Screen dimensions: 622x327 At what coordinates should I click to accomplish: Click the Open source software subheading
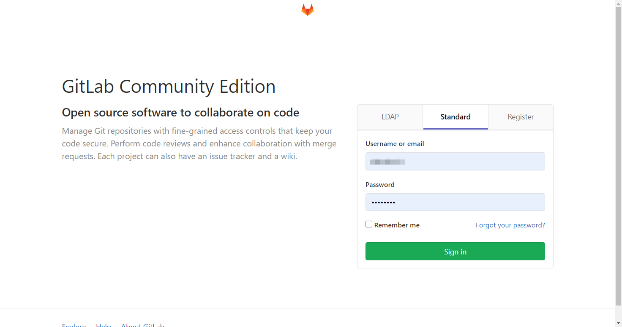tap(180, 113)
